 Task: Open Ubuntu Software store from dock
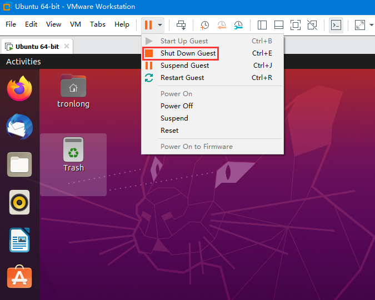point(19,277)
